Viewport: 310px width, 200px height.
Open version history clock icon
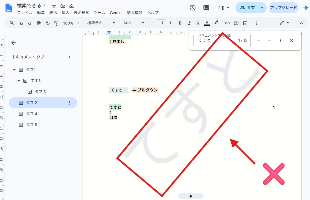[192, 8]
